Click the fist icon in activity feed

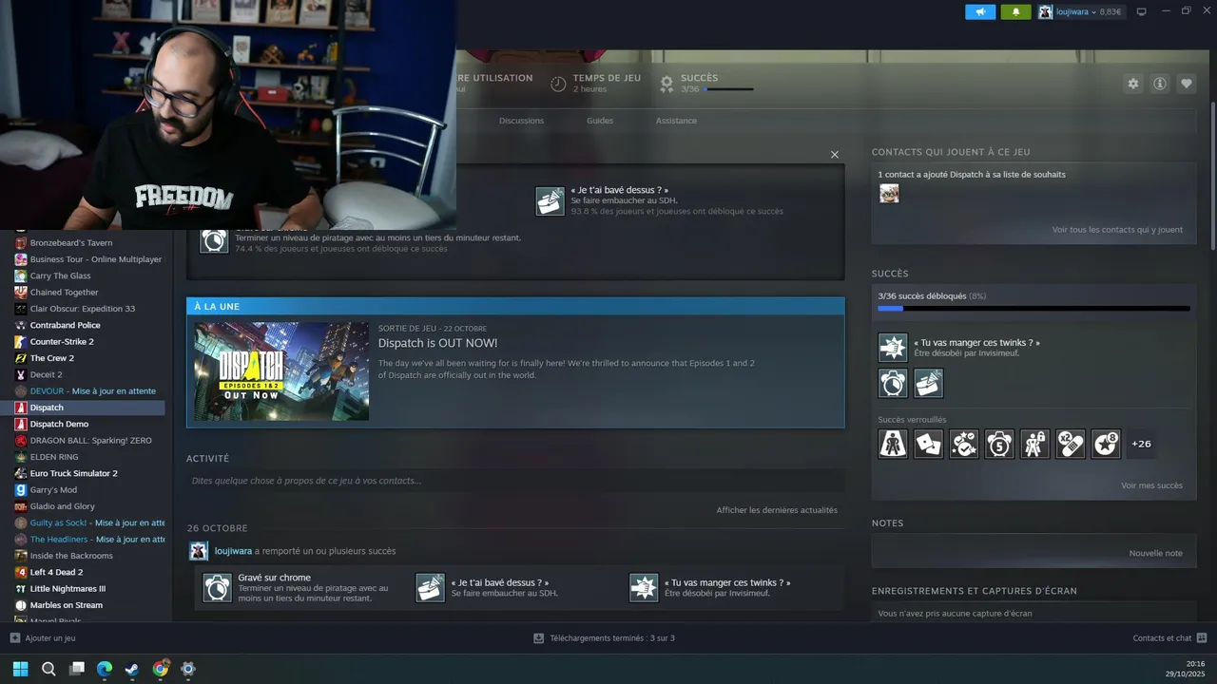(x=644, y=588)
